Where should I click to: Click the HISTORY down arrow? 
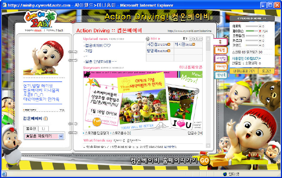61,110
